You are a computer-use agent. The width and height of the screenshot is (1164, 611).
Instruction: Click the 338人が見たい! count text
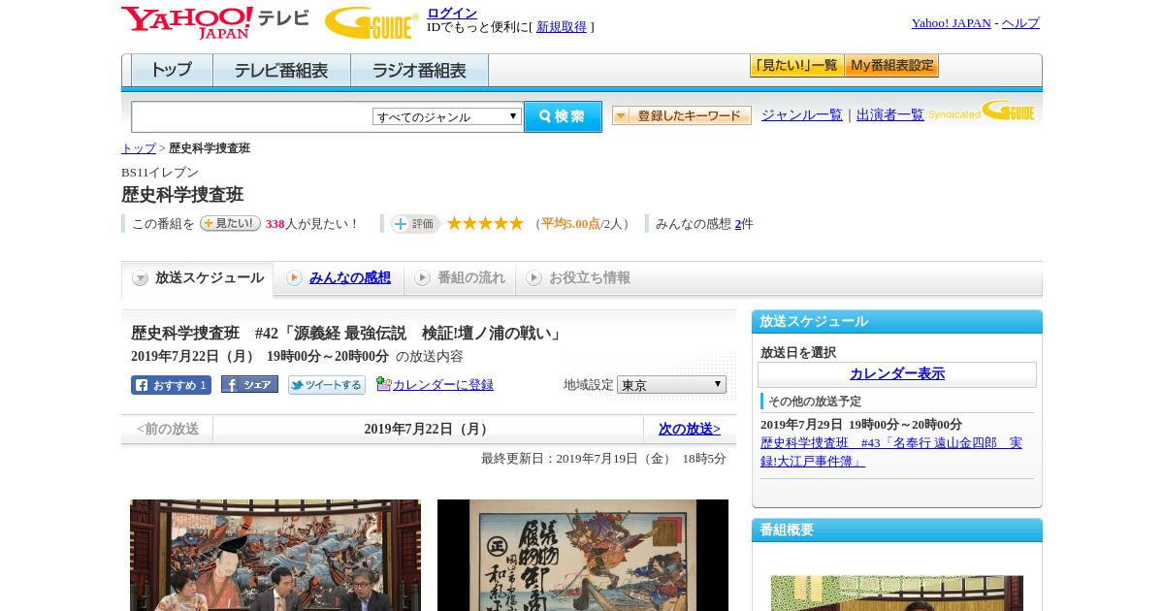pos(311,224)
